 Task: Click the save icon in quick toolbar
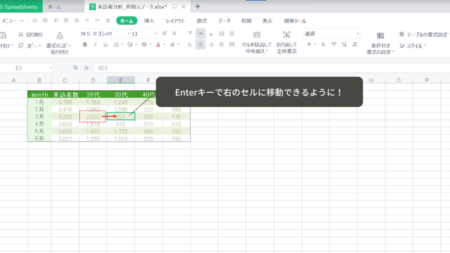tap(45, 21)
